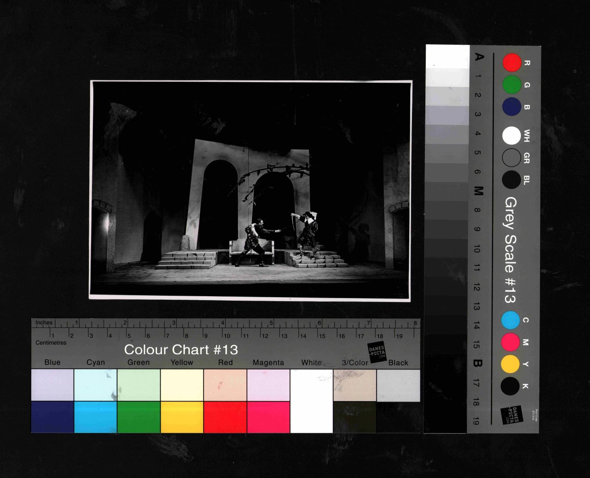The width and height of the screenshot is (590, 478).
Task: Click the red circle labeled R
Action: coord(511,63)
